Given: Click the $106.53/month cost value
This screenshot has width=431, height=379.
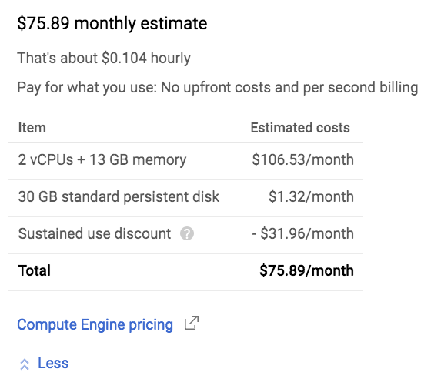Looking at the screenshot, I should (303, 159).
